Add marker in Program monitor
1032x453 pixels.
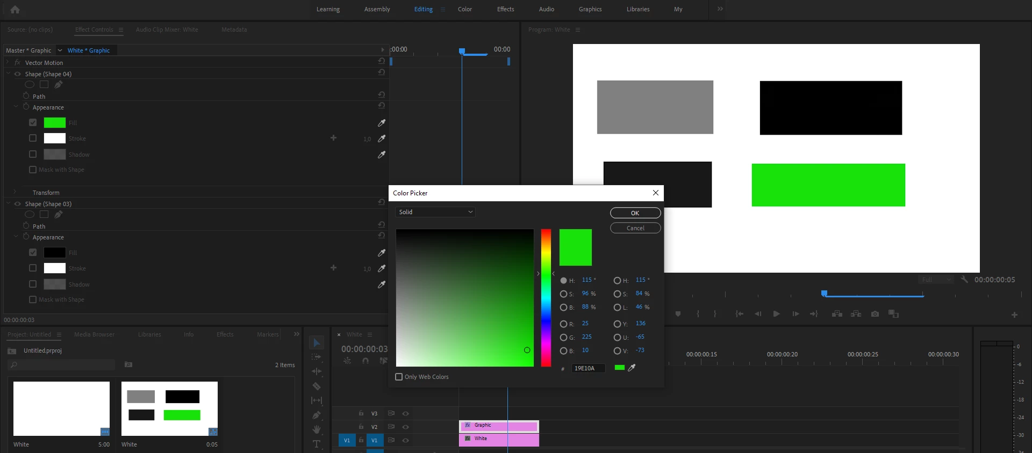click(x=678, y=314)
